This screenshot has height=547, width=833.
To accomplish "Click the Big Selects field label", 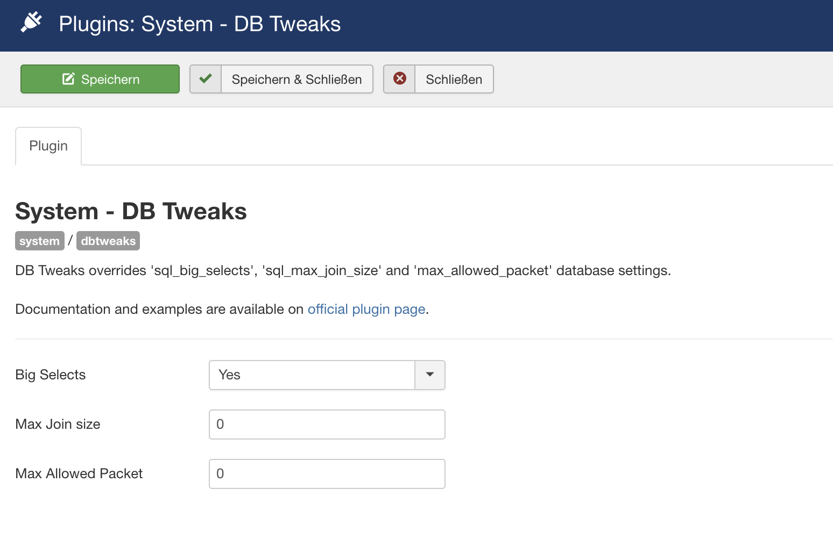I will point(51,375).
